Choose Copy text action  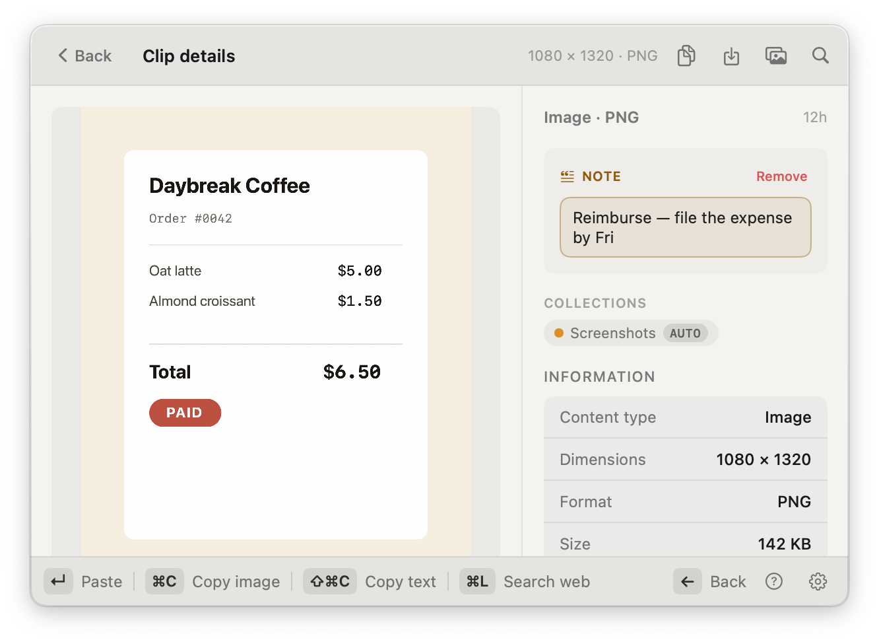pyautogui.click(x=401, y=581)
